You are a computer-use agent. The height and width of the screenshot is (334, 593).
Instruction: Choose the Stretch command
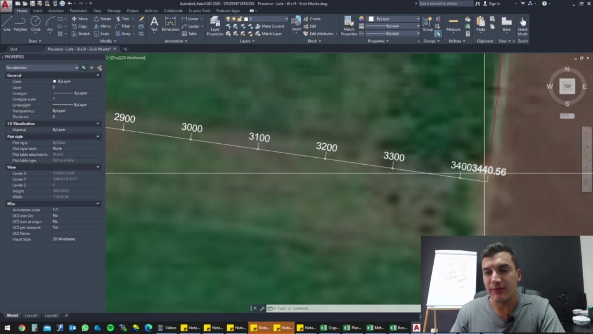click(x=81, y=34)
